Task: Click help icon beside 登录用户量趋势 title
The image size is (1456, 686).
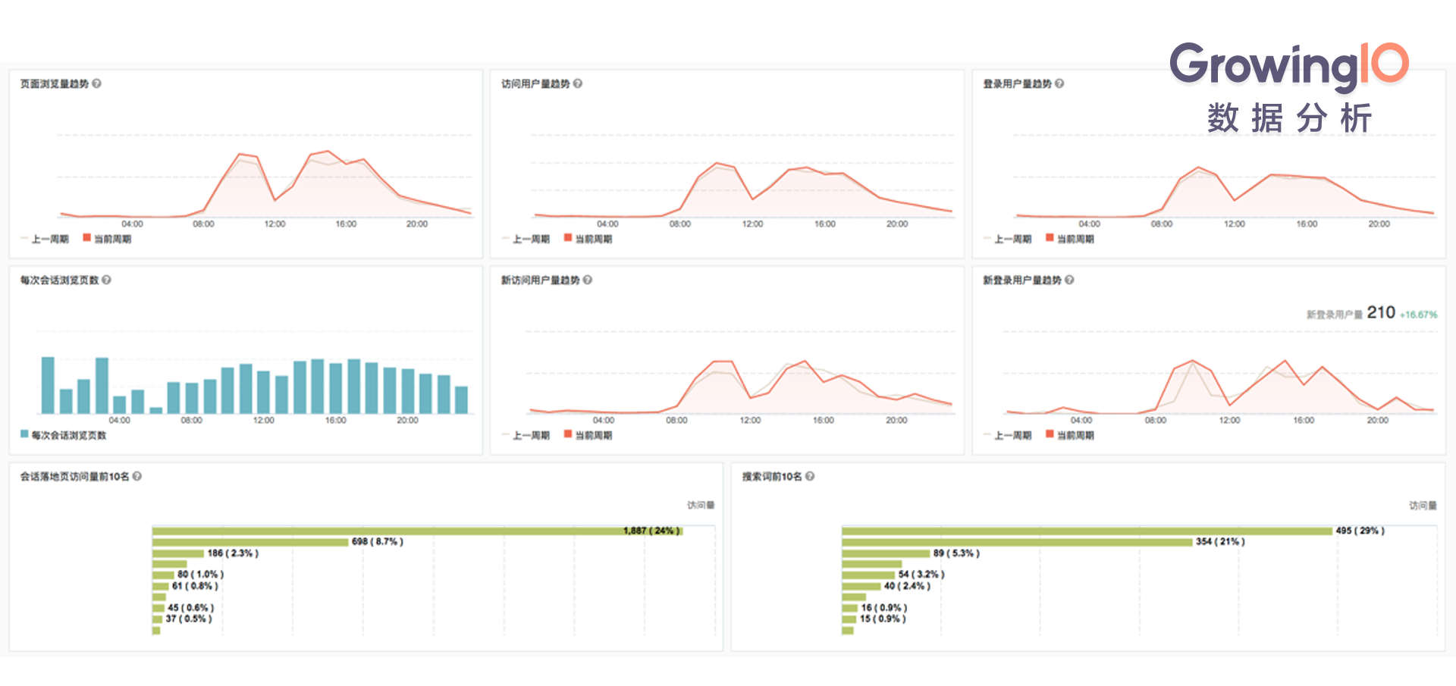Action: 1059,83
